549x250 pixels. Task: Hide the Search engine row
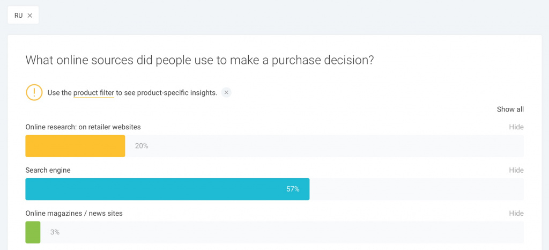pyautogui.click(x=516, y=170)
